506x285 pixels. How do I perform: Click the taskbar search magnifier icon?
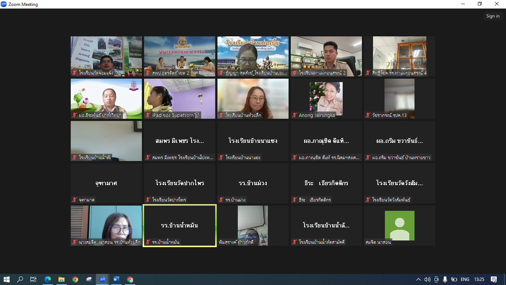click(x=20, y=279)
